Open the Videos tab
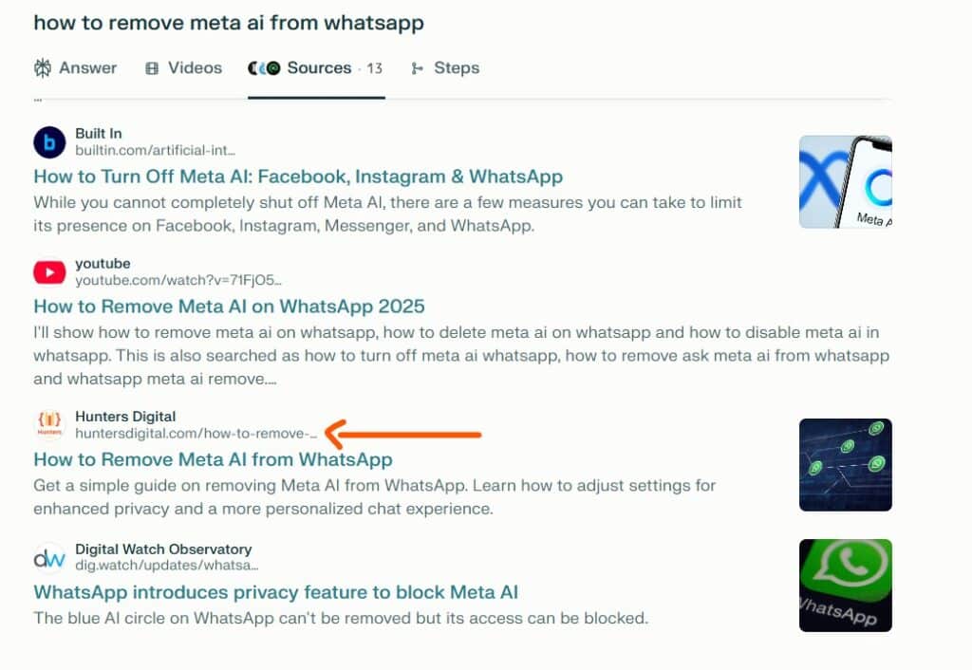The width and height of the screenshot is (972, 670). point(195,68)
